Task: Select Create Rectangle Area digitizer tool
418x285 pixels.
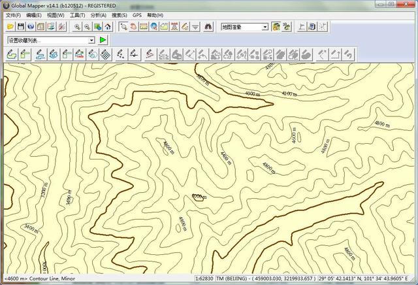Action: click(25, 54)
